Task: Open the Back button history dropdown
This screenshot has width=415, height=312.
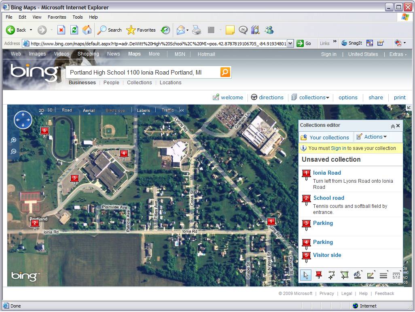Action: 31,30
